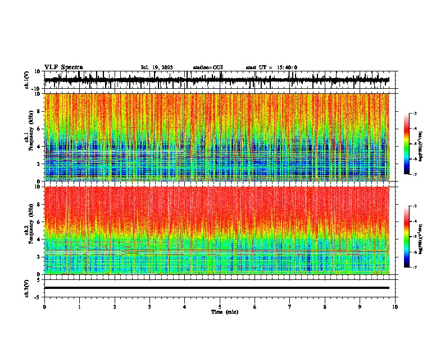Image resolution: width=445 pixels, height=344 pixels.
Task: Click the '-3' label on ch.2 color bar
Action: (415, 206)
